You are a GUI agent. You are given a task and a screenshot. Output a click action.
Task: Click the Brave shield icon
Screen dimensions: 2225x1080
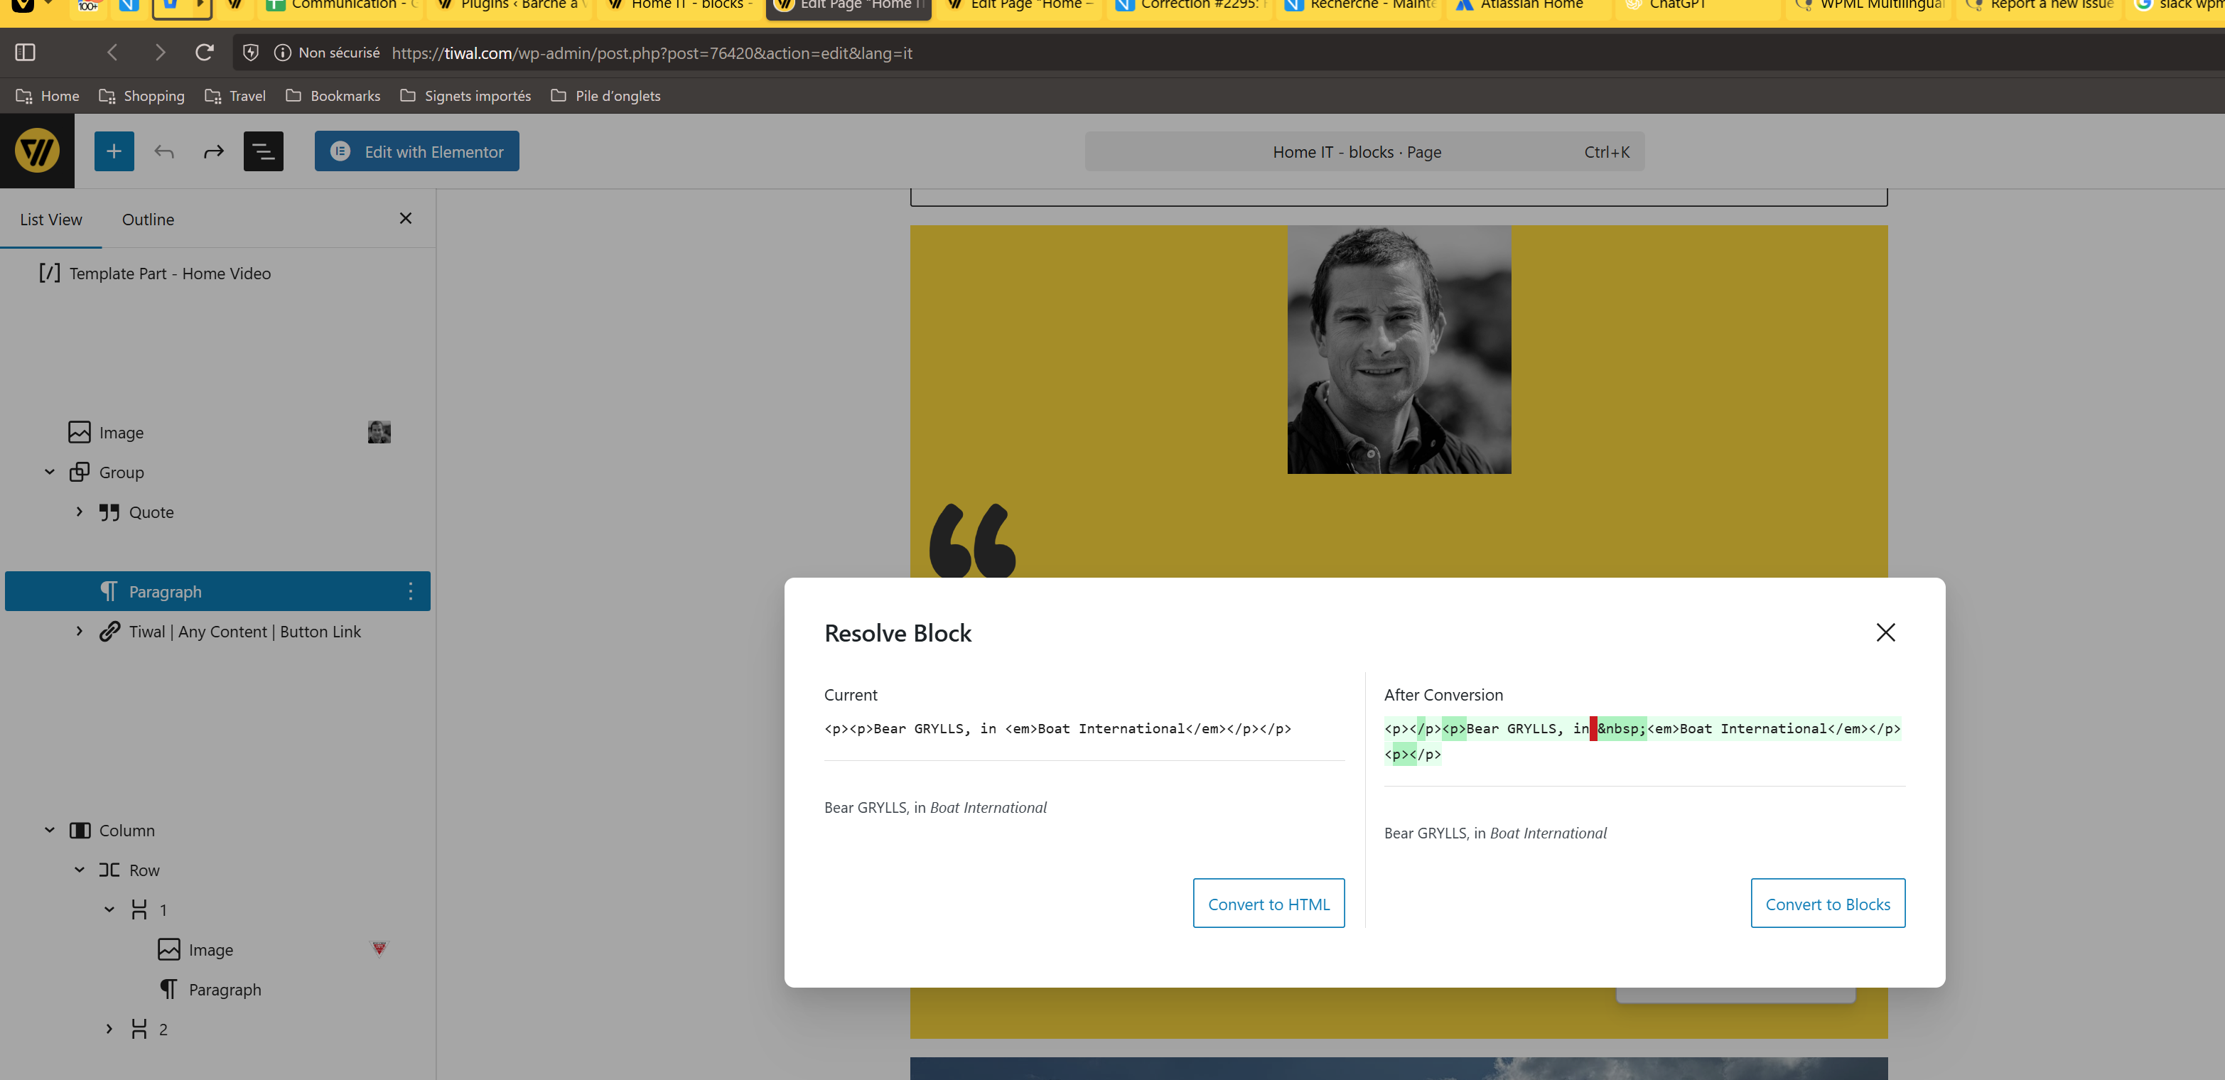pyautogui.click(x=250, y=53)
